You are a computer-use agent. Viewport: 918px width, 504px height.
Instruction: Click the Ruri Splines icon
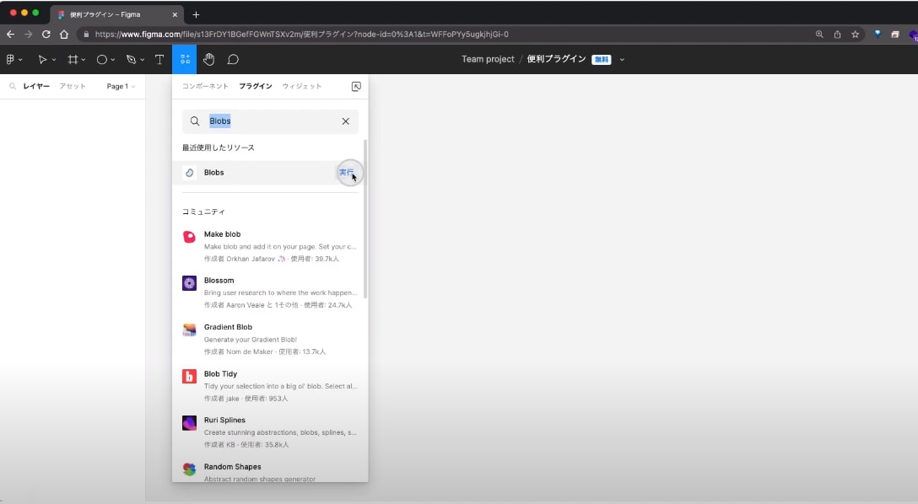pos(189,423)
